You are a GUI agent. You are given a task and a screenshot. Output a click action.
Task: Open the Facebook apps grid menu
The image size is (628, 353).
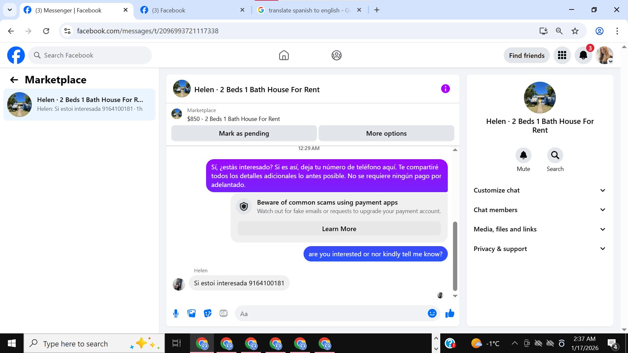click(x=562, y=56)
